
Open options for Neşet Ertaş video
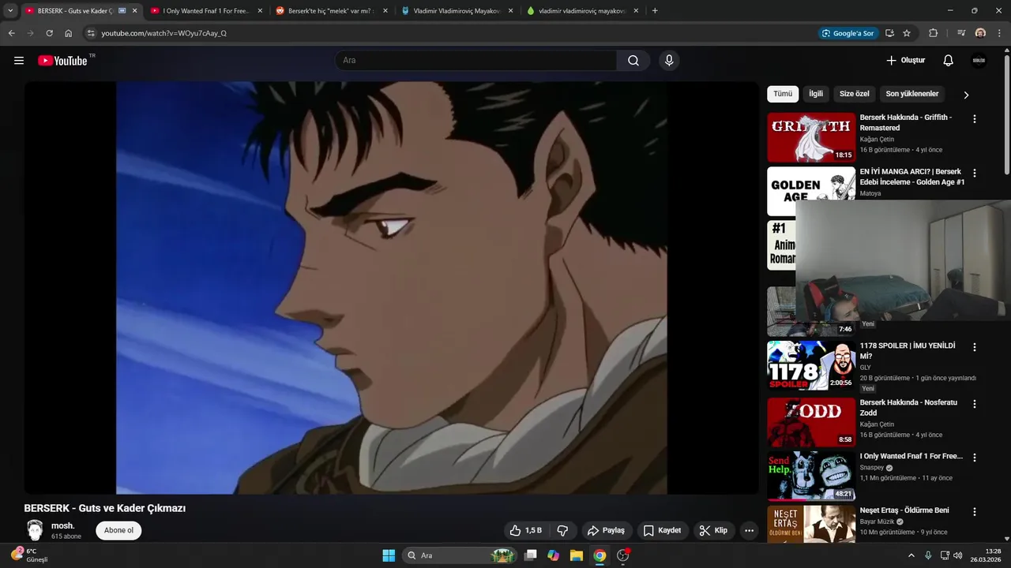(974, 511)
